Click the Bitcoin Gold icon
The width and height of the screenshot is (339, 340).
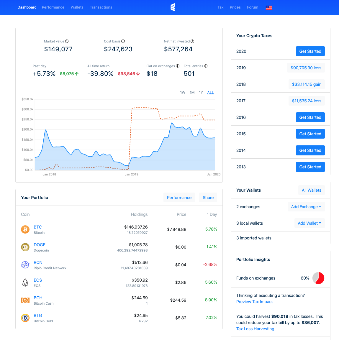coord(25,318)
